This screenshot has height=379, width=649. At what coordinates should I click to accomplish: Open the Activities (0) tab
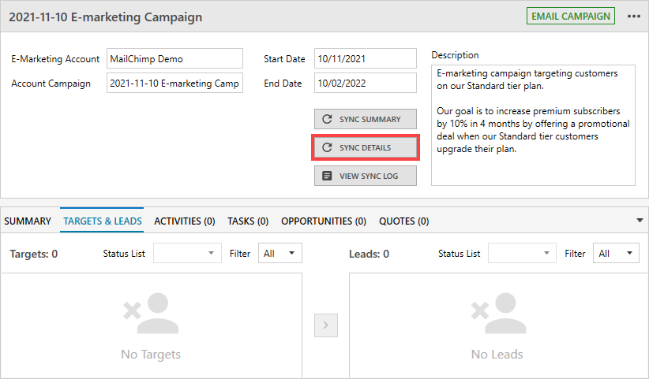(x=185, y=221)
